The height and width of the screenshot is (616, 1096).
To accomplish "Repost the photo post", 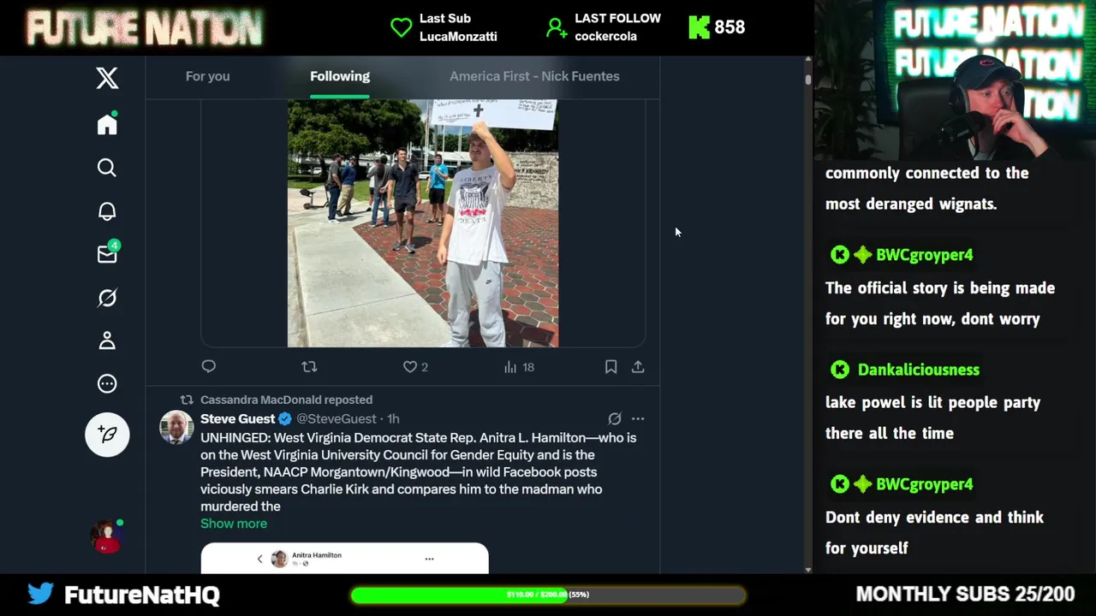I will point(309,366).
